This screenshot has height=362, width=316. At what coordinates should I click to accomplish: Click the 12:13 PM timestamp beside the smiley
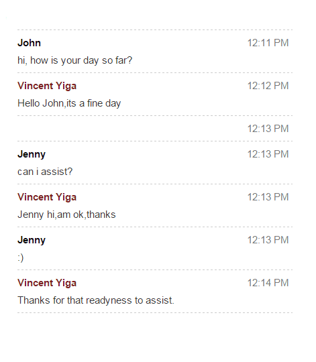click(268, 240)
